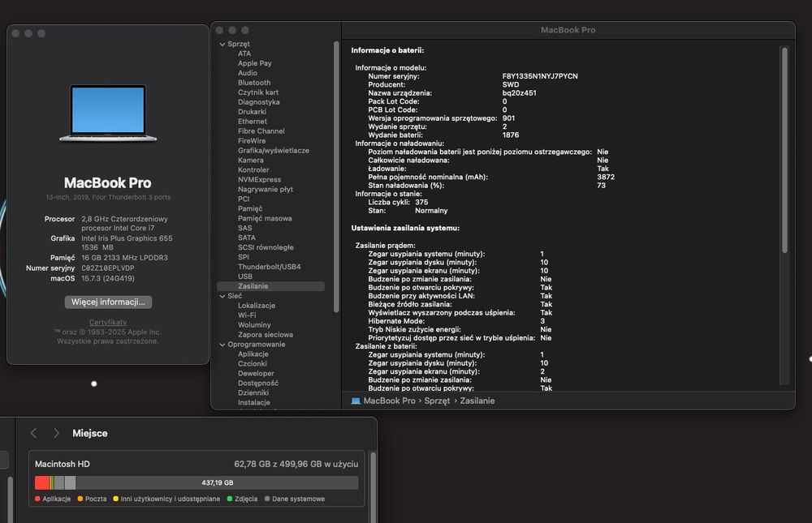Select SAS in sidebar
Image resolution: width=812 pixels, height=523 pixels.
(244, 228)
